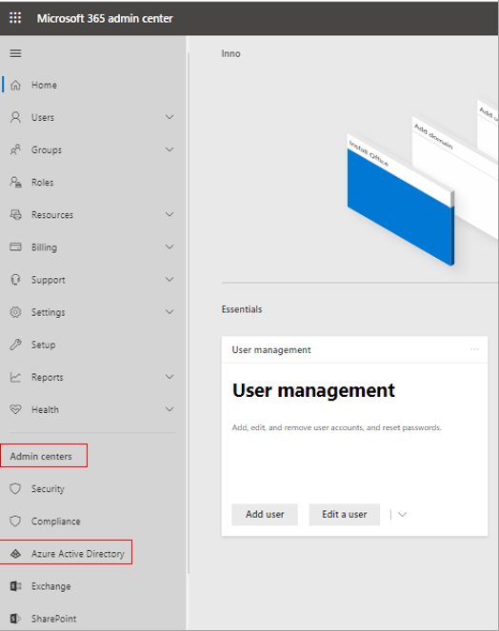The image size is (499, 631).
Task: Click the Resources printer icon
Action: click(x=15, y=214)
